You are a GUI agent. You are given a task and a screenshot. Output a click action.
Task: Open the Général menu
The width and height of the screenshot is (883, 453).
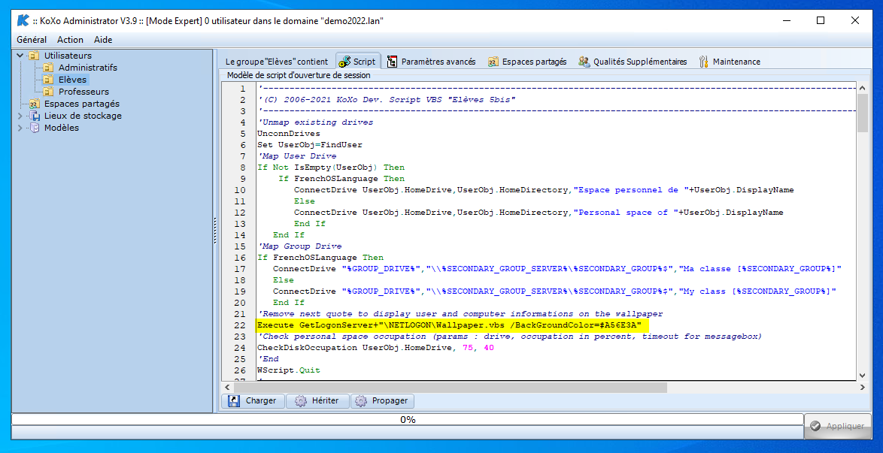click(x=32, y=40)
